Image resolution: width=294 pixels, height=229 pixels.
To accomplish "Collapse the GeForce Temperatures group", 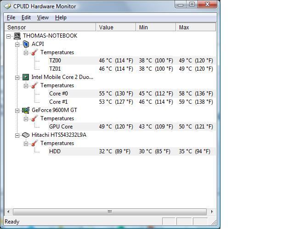I will (x=26, y=119).
